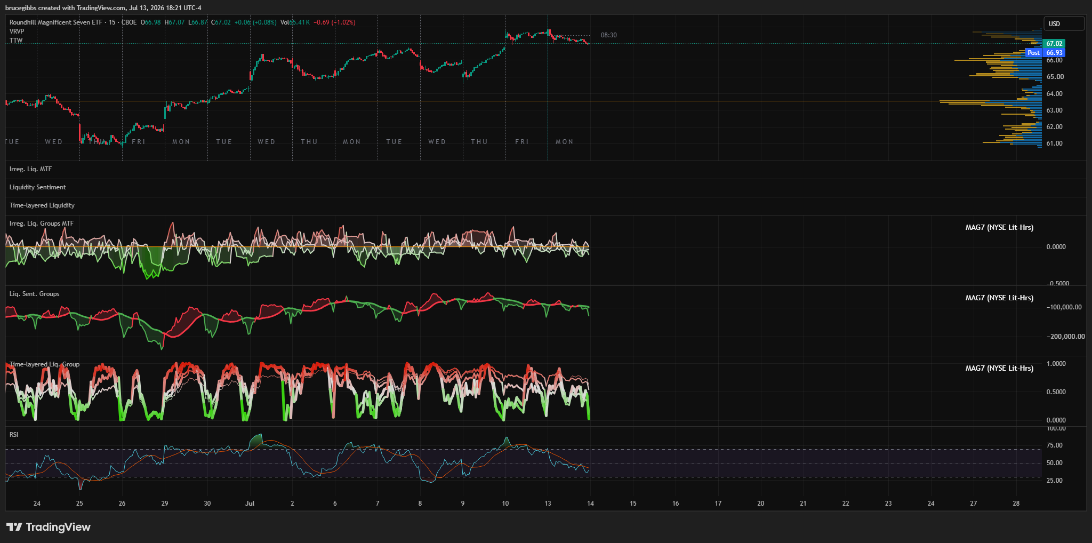Click the Roundhill Magnificent Seven ETF symbol title
This screenshot has width=1092, height=543.
(55, 22)
